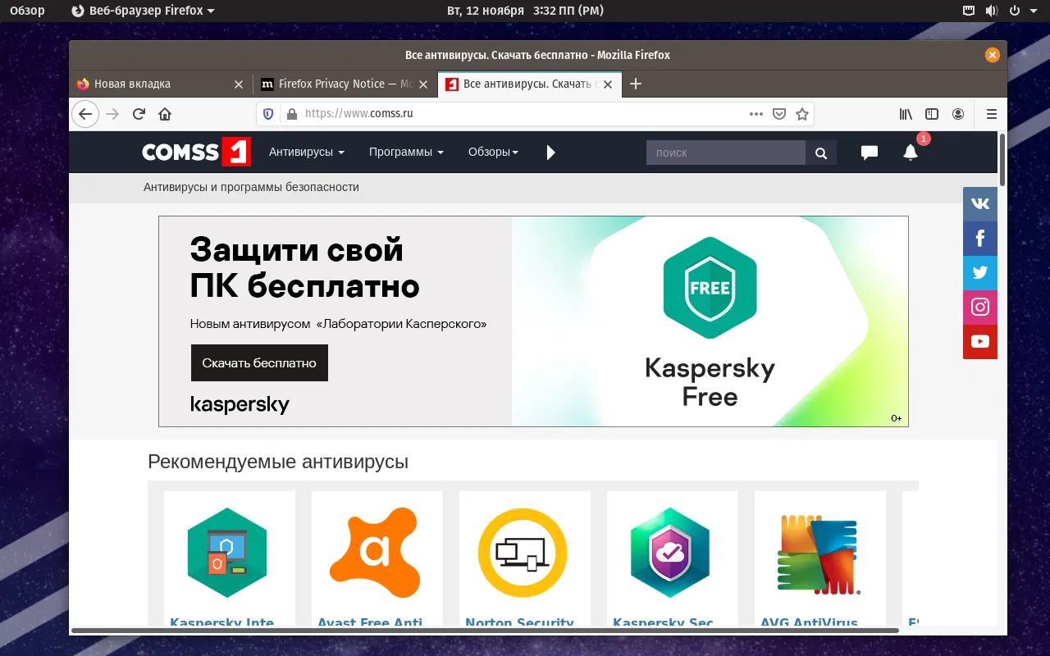Open the Facebook social page
Screen dimensions: 1050x656
pos(980,239)
